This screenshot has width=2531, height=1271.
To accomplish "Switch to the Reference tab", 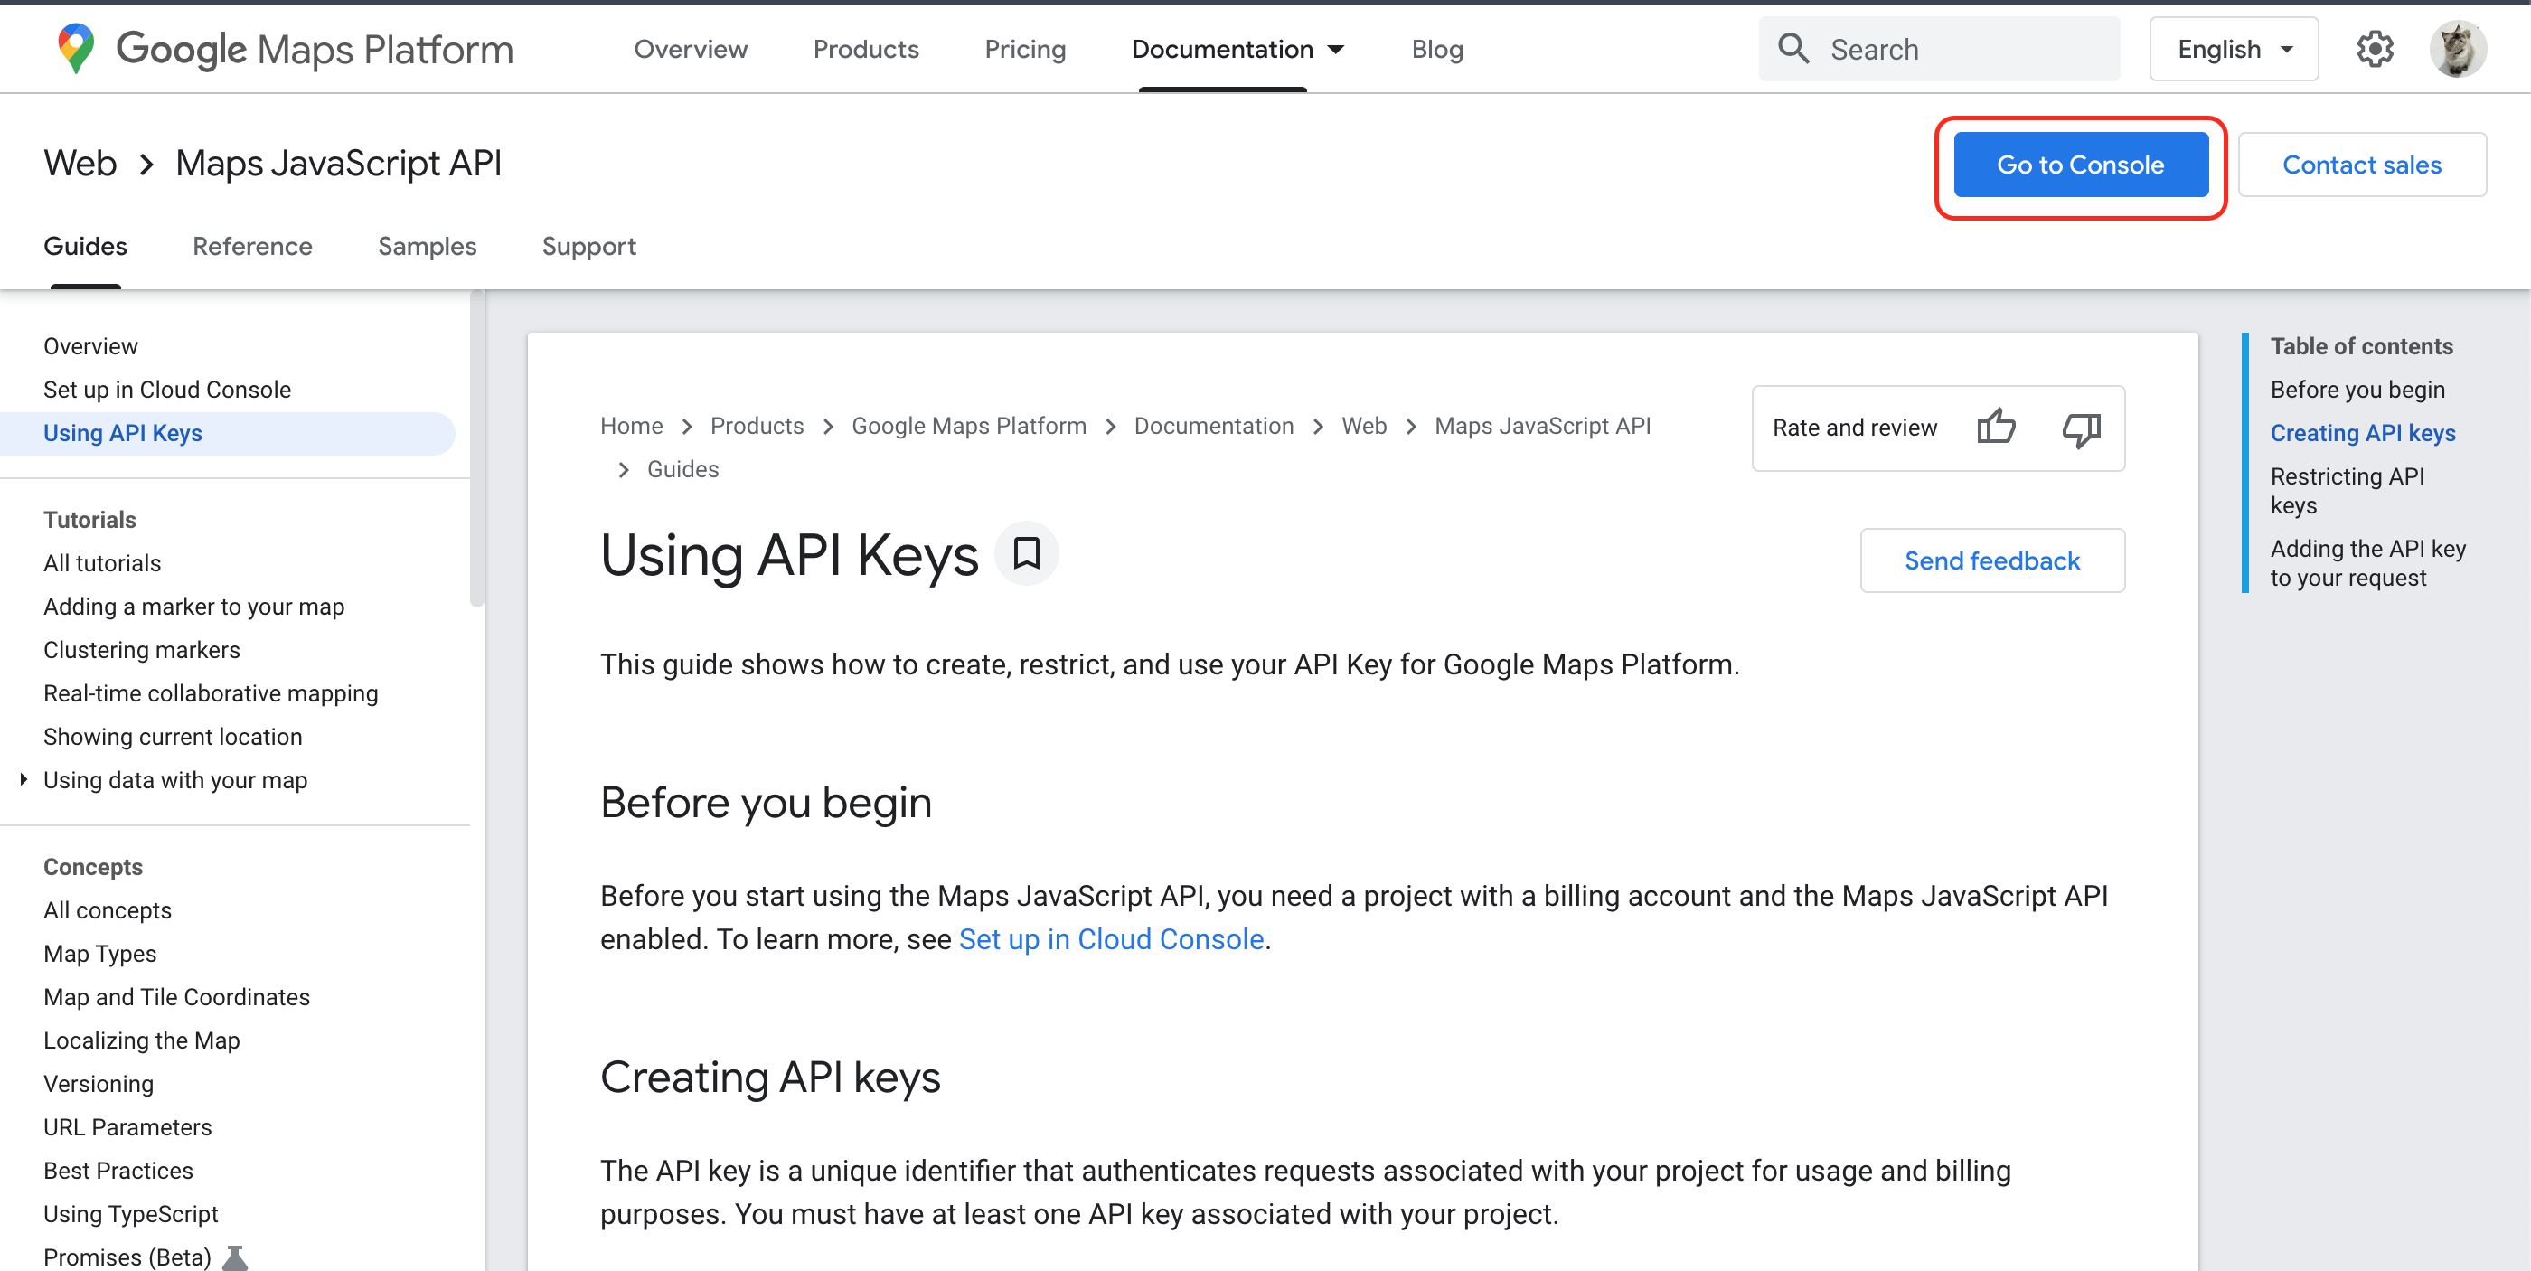I will pyautogui.click(x=252, y=246).
